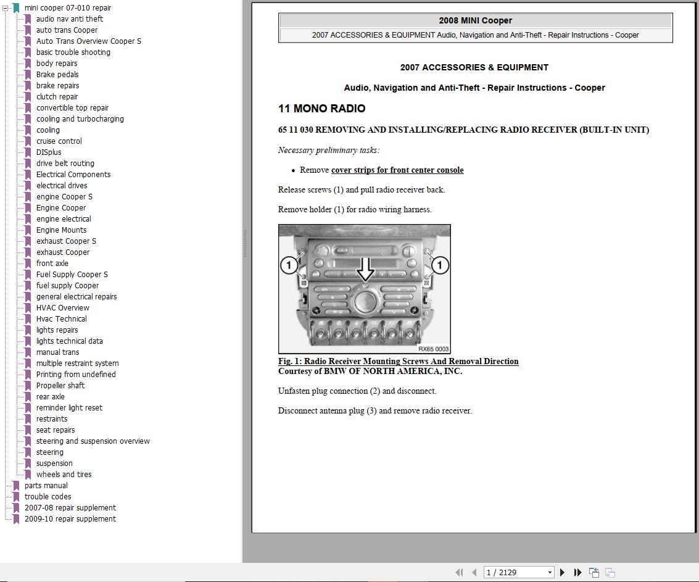
Task: Go to the next page arrow icon
Action: (x=562, y=572)
